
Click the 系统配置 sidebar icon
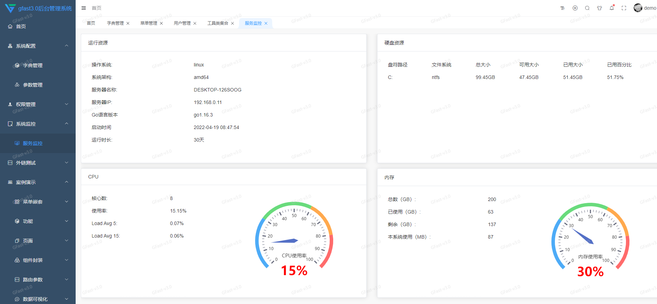(10, 46)
